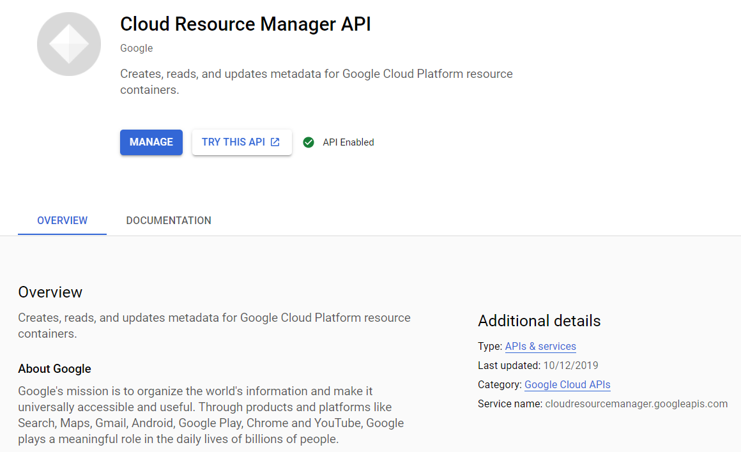Click the Cloud Resource Manager API diamond logo
Screen dimensions: 741x452
click(68, 43)
